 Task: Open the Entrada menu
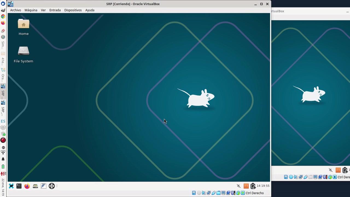point(55,10)
